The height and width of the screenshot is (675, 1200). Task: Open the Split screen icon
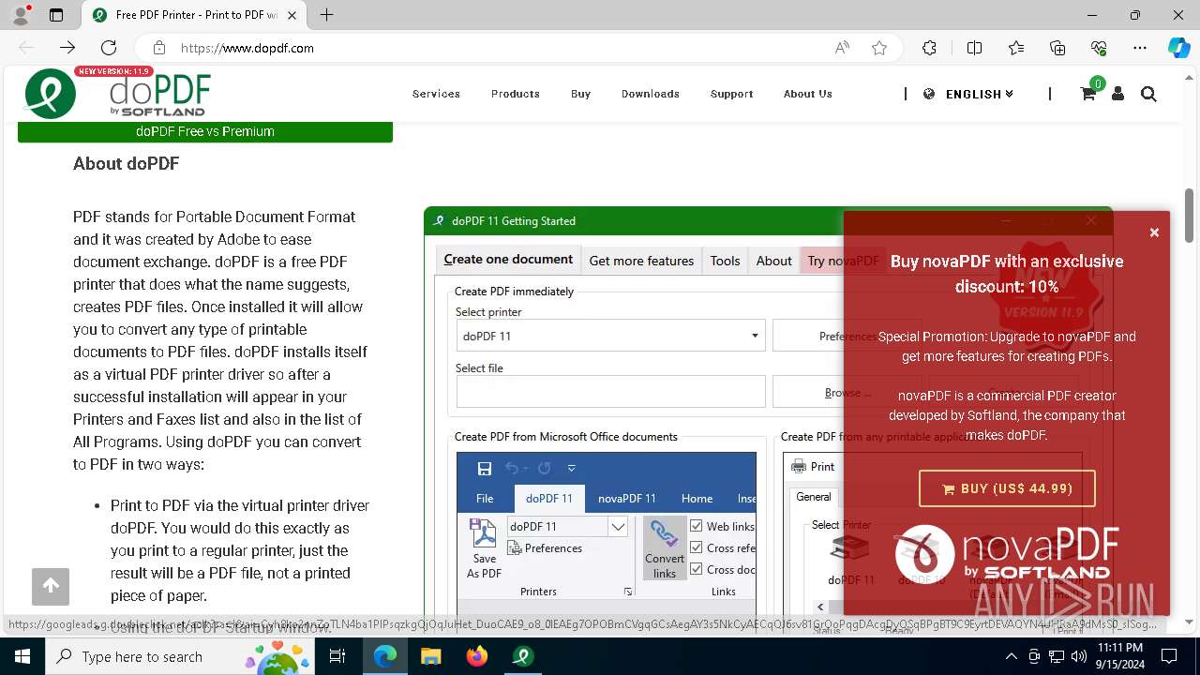[974, 48]
